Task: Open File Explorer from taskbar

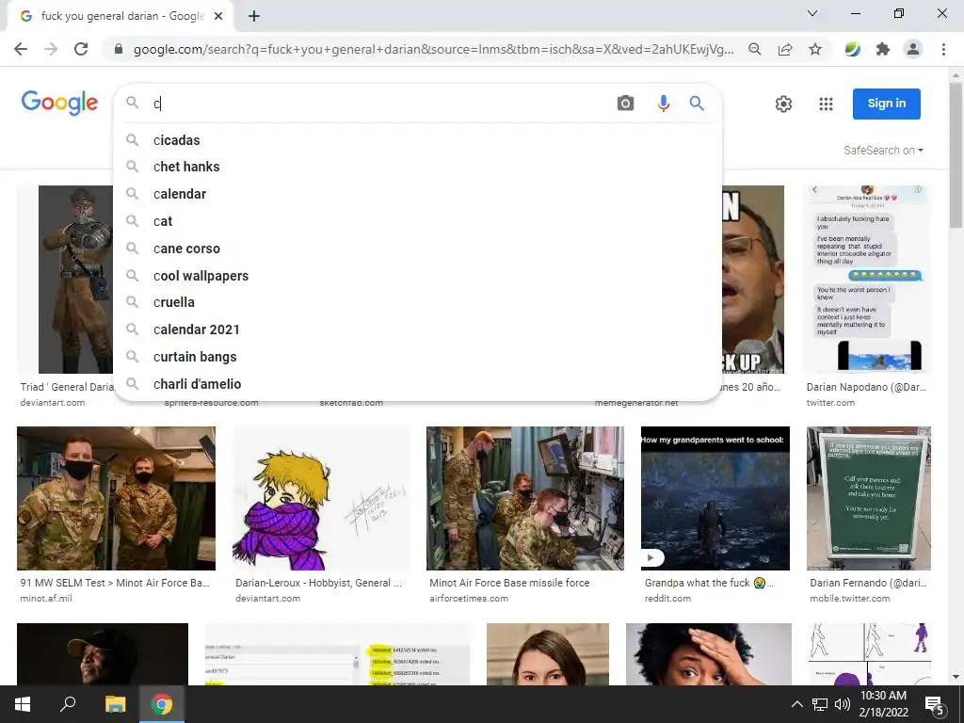Action: pos(115,704)
